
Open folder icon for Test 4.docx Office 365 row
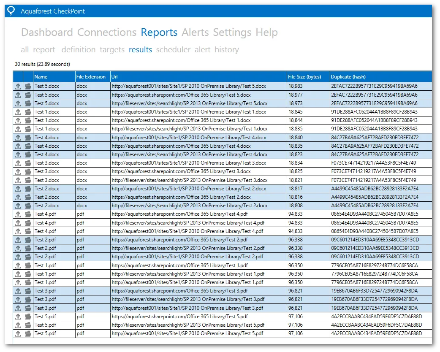click(28, 146)
